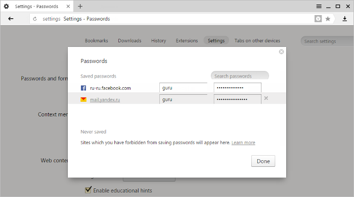This screenshot has width=354, height=197.
Task: Go to the History tab
Action: (x=158, y=41)
